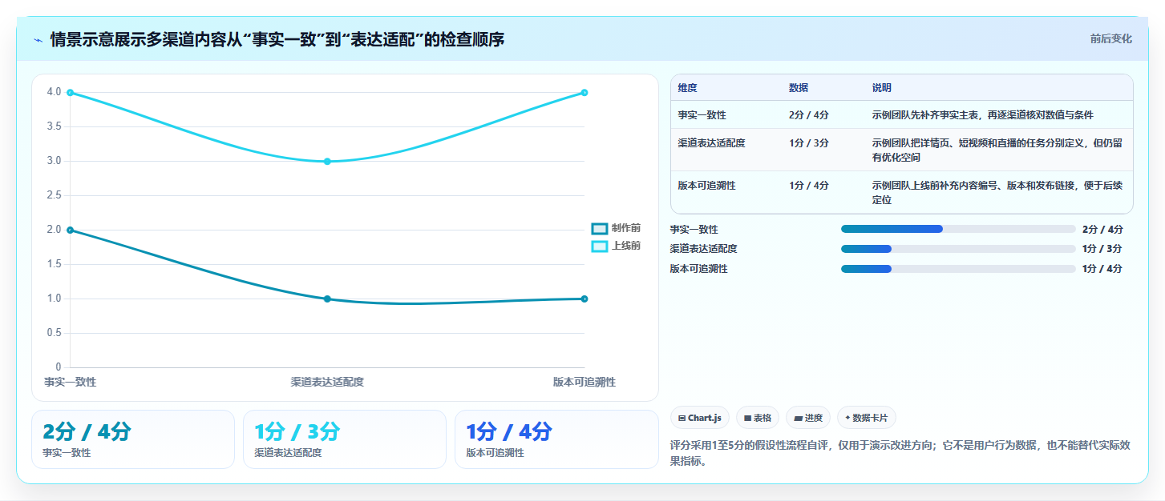This screenshot has height=501, width=1165.
Task: Click the 事实一致性 progress bar
Action: click(958, 229)
